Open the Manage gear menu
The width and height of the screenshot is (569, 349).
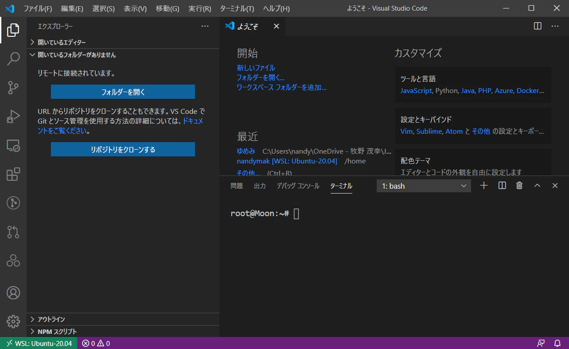click(x=13, y=322)
